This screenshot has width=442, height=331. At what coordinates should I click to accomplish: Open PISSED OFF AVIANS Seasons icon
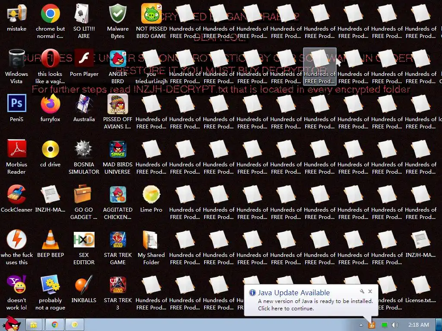[117, 104]
